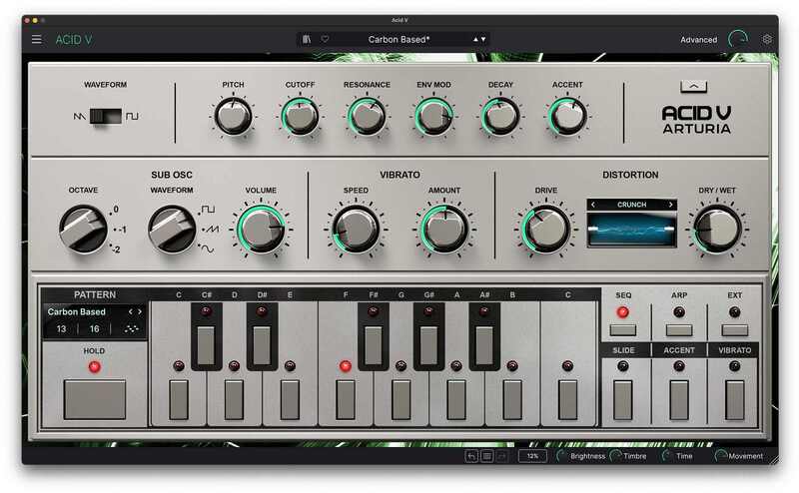Select the previous preset with up arrow
799x493 pixels.
click(475, 39)
